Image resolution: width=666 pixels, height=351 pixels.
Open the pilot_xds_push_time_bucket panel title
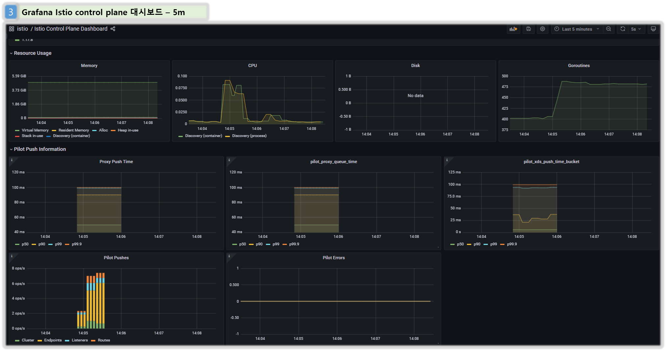point(551,162)
